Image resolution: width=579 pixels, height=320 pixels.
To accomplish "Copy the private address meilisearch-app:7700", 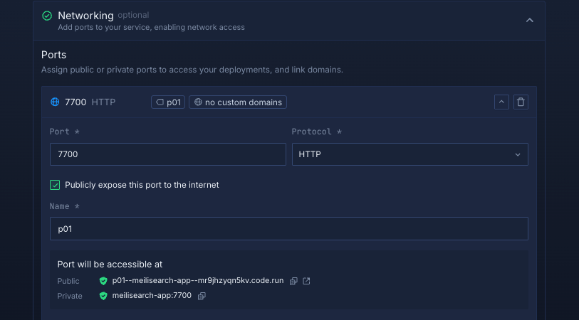I will [202, 296].
